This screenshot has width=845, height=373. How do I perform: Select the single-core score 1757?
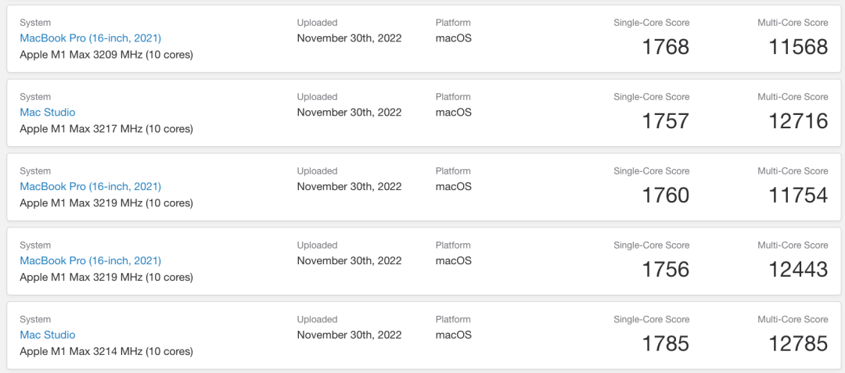coord(665,121)
